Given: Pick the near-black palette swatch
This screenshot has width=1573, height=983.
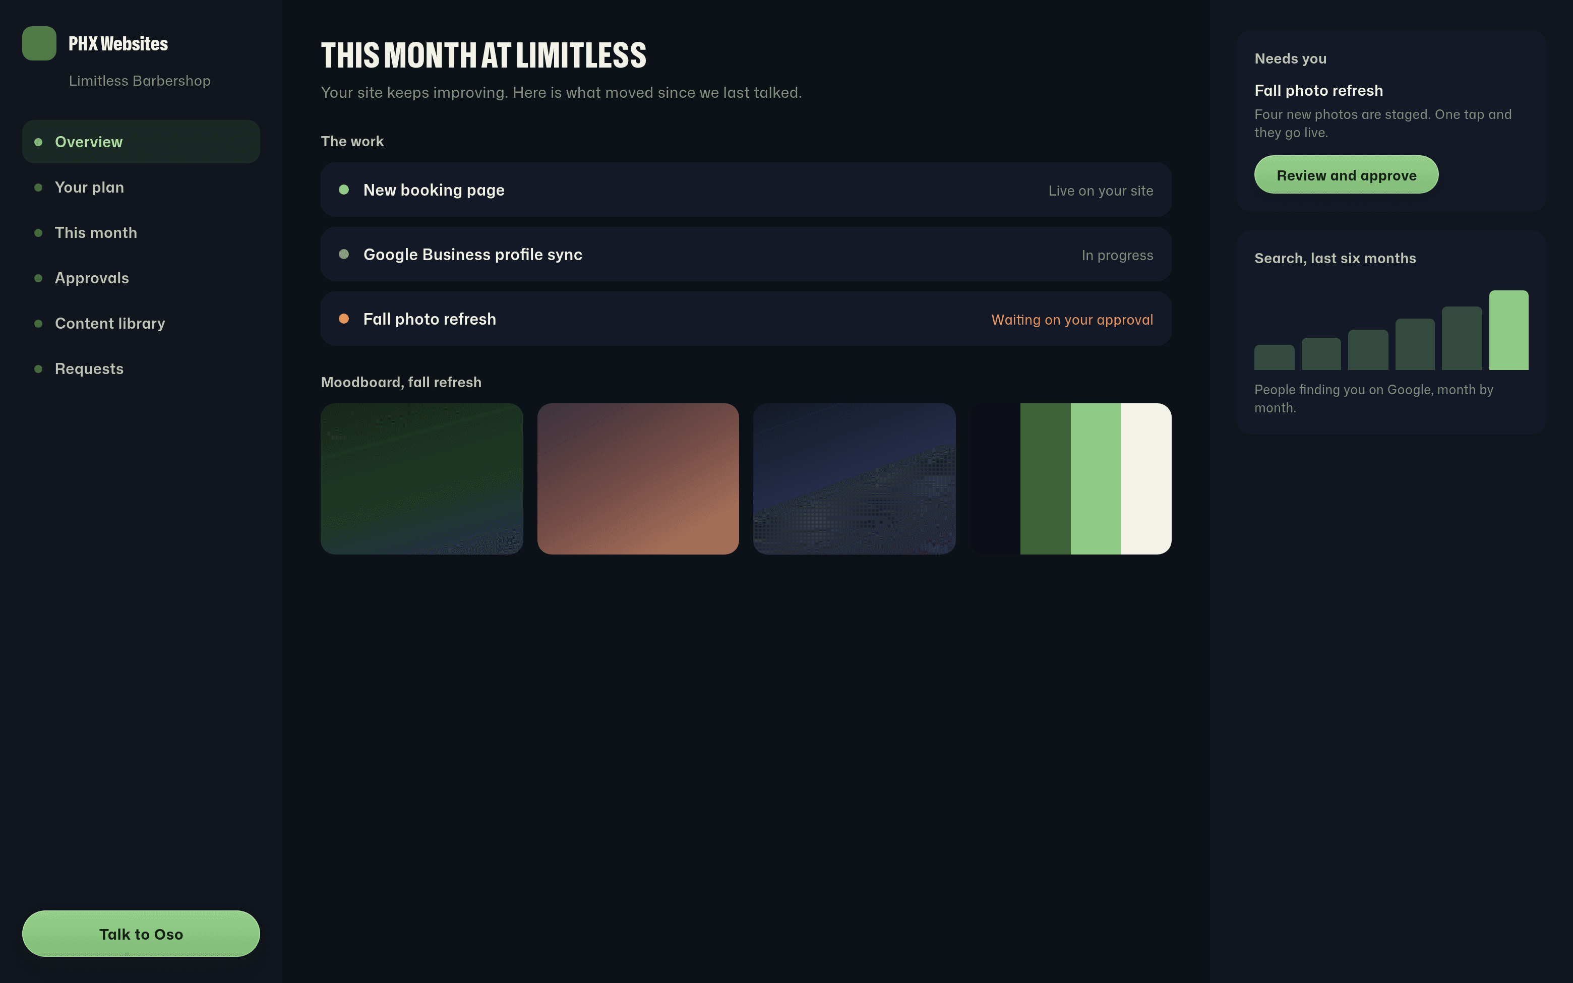Looking at the screenshot, I should [x=995, y=479].
